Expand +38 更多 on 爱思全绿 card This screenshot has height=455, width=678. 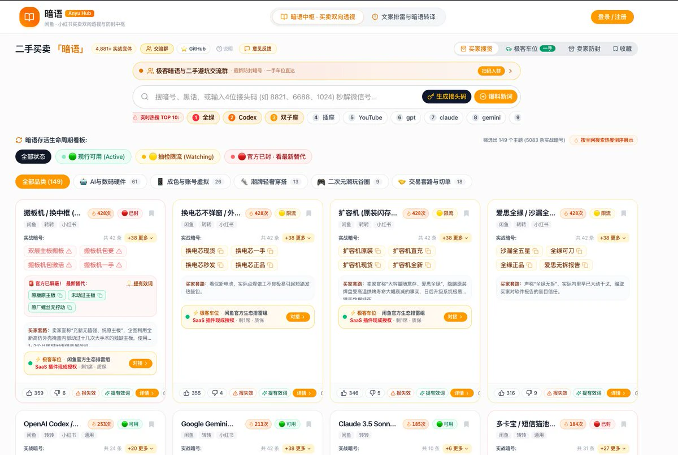(x=613, y=238)
